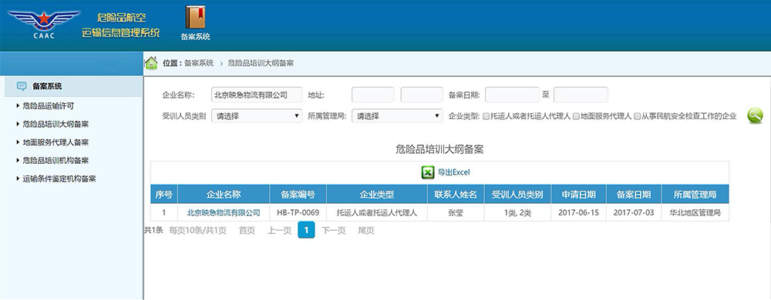
Task: Click the 每页10条/共1页 pagination text
Action: (197, 231)
